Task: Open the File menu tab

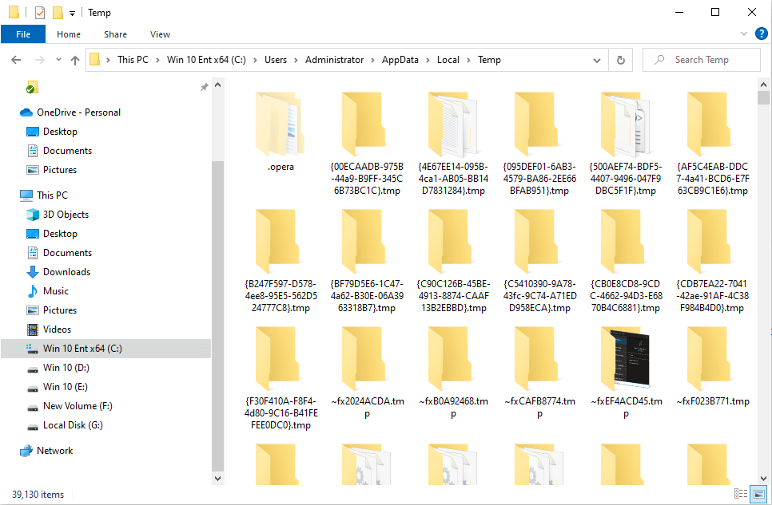Action: [x=23, y=34]
